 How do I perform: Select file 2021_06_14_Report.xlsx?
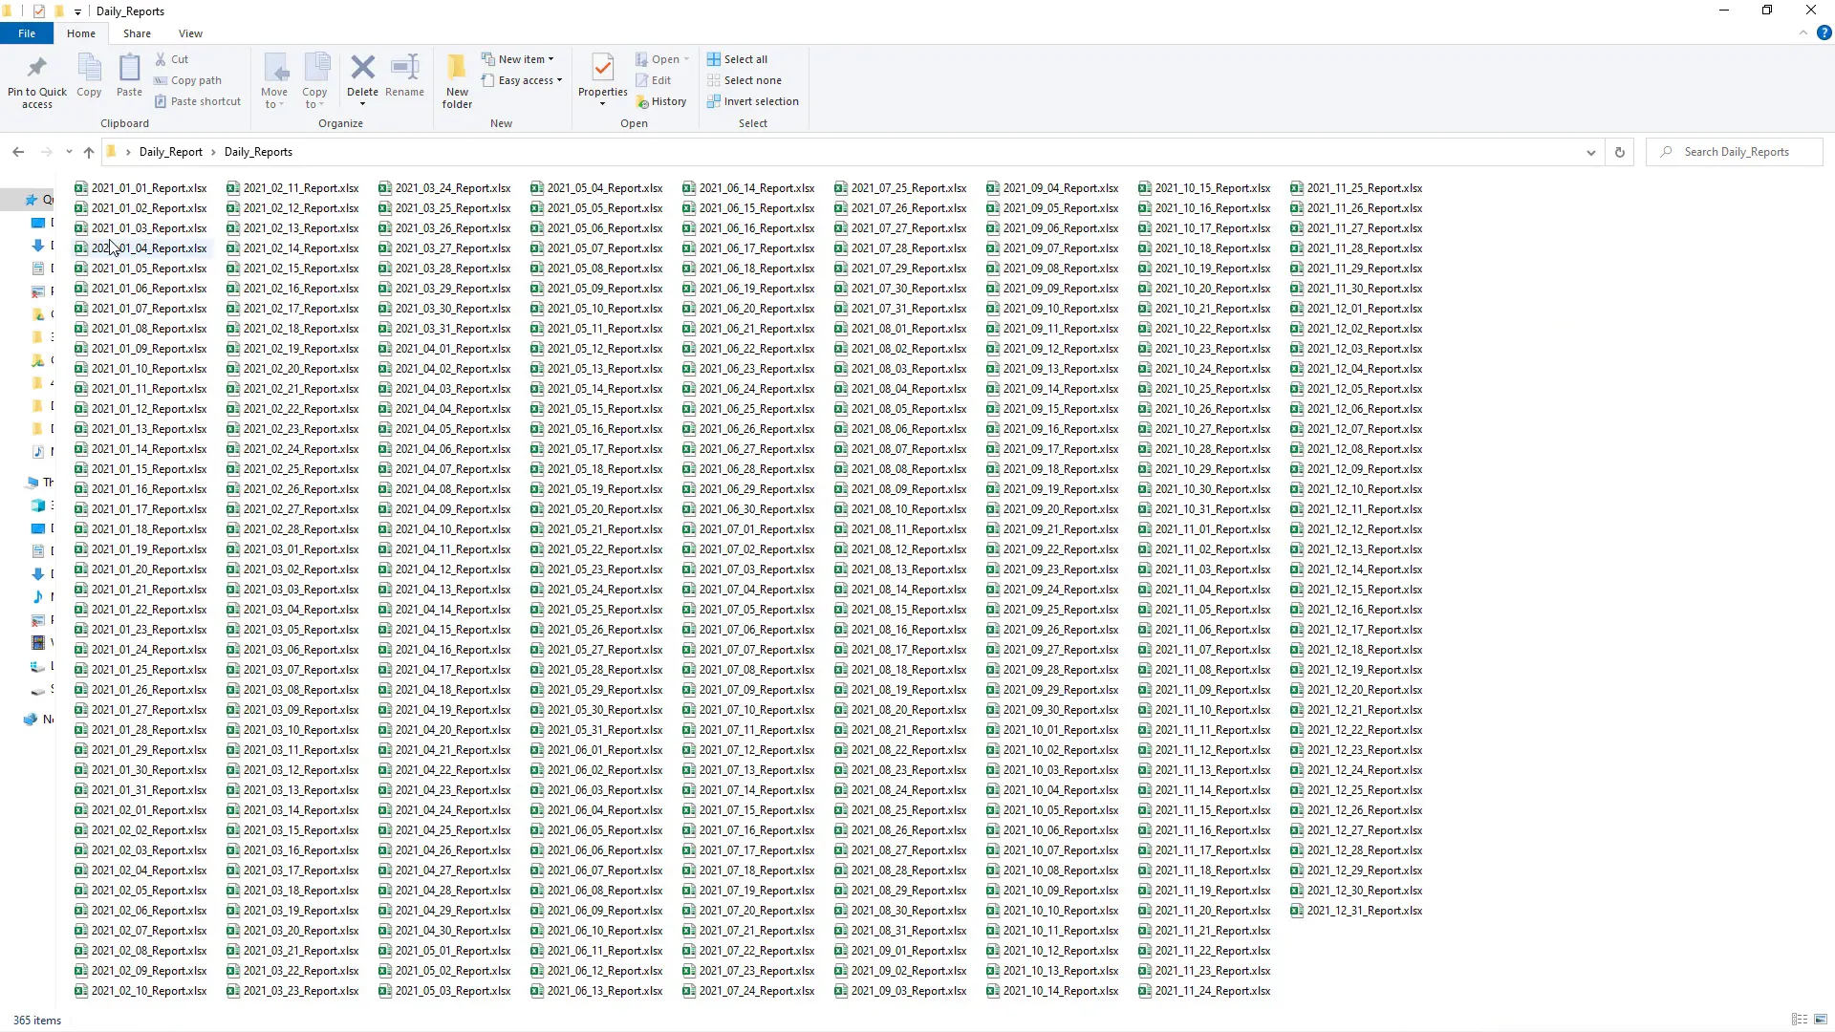pos(755,188)
